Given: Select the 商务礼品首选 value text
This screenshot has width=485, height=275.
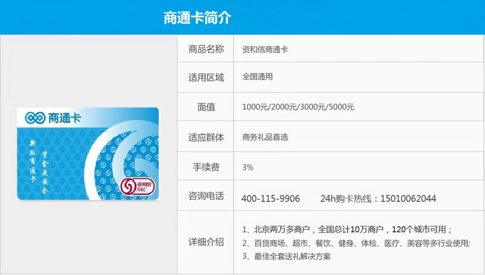Looking at the screenshot, I should tap(265, 137).
